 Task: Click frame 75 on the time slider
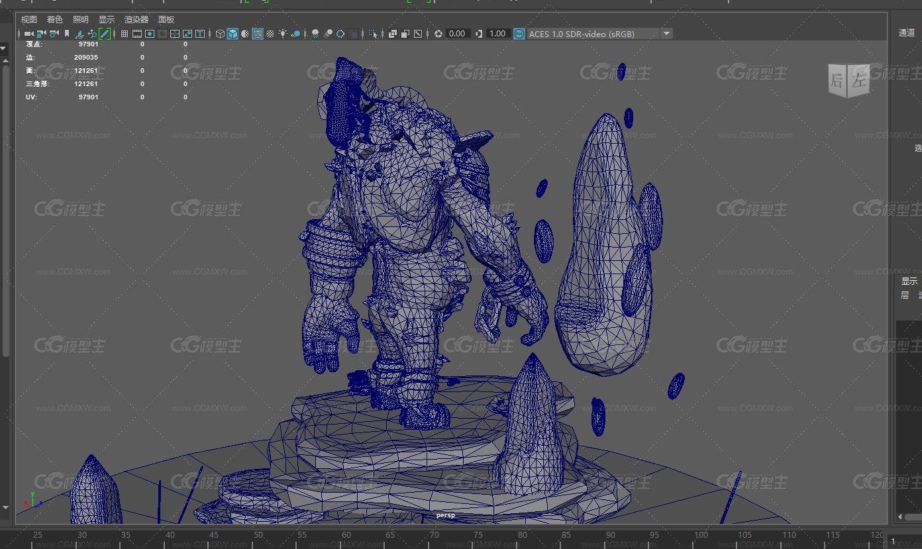pyautogui.click(x=478, y=535)
